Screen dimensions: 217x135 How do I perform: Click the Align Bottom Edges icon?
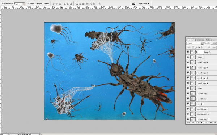pos(60,4)
